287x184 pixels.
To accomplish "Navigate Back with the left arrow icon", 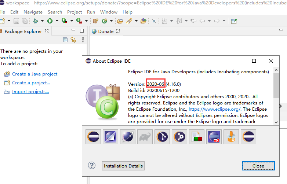I will (x=202, y=21).
